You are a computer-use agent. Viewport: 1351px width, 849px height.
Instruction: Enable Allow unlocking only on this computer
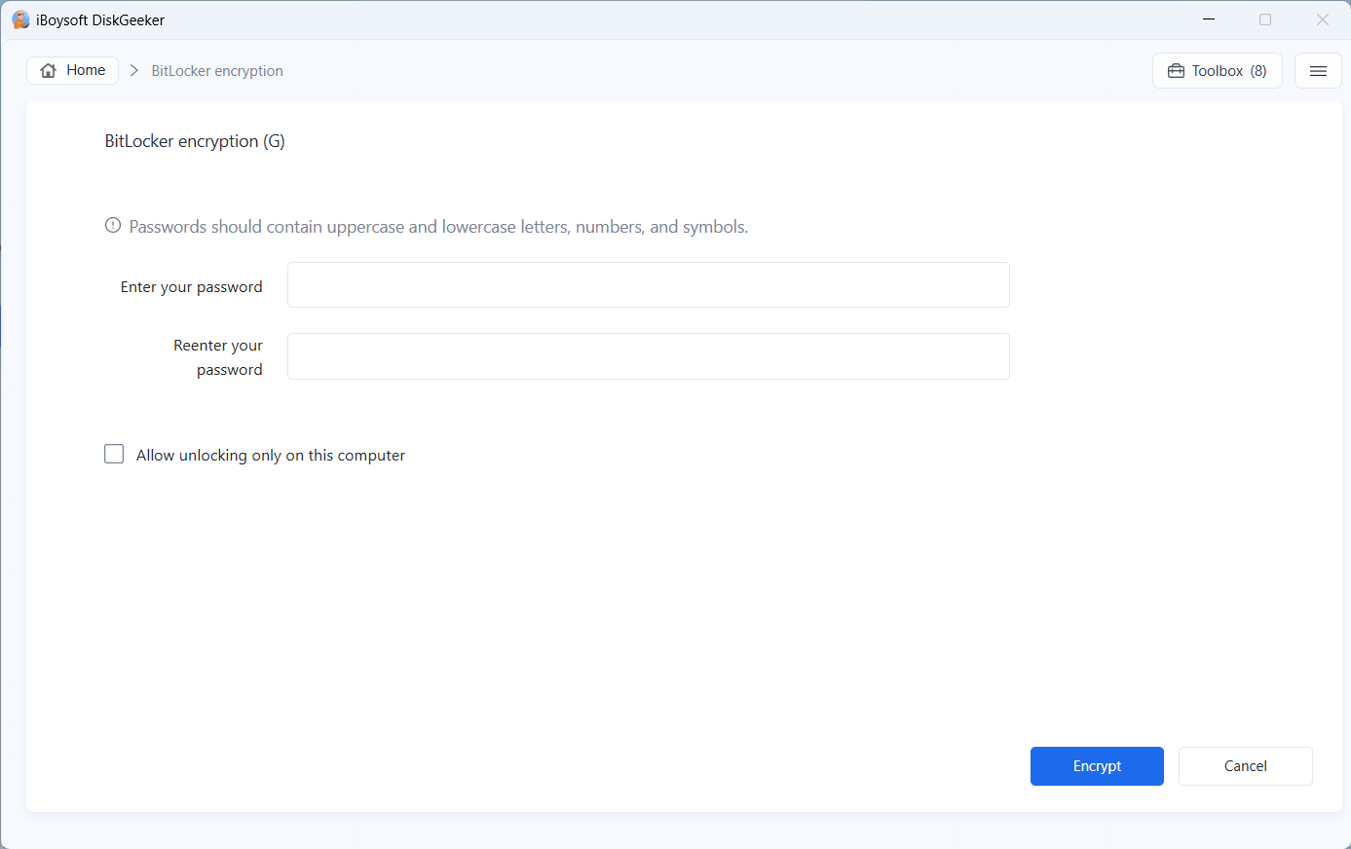(x=114, y=455)
